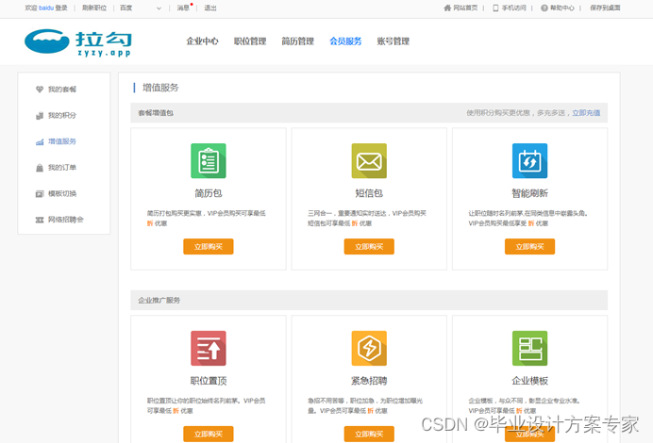Click the 简历包 title text
The image size is (653, 443).
tap(209, 193)
